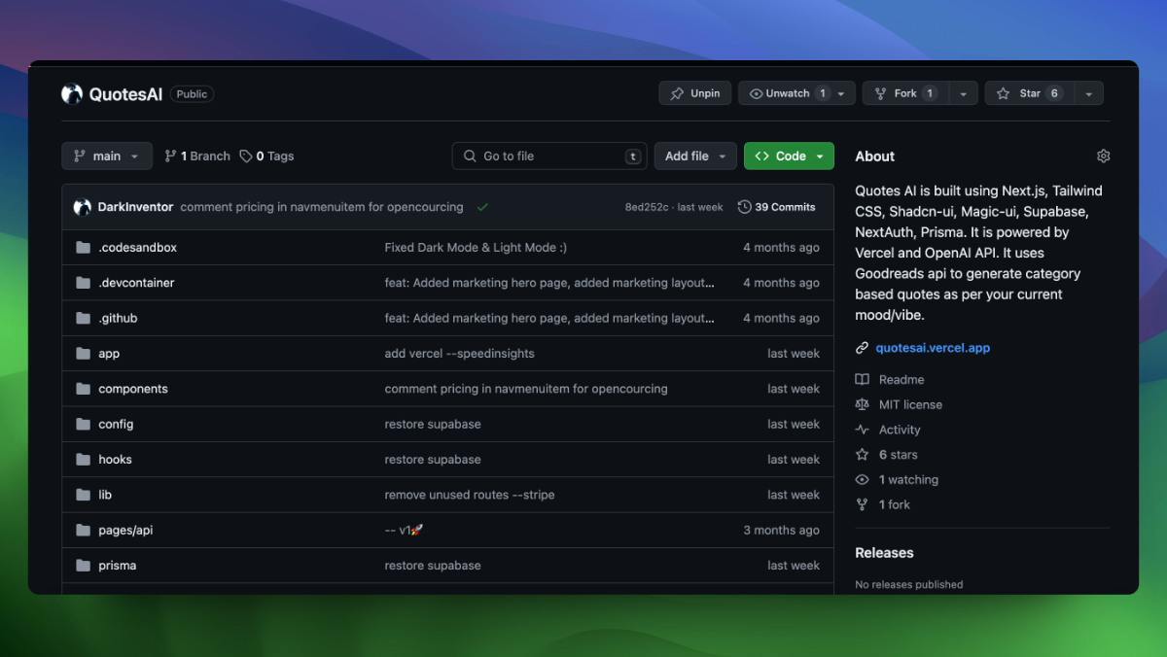Open the Activity link in About
Image resolution: width=1167 pixels, height=657 pixels.
[x=900, y=430]
